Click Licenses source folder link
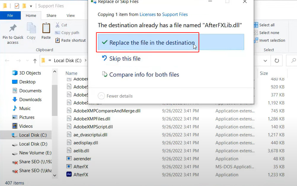 (147, 14)
